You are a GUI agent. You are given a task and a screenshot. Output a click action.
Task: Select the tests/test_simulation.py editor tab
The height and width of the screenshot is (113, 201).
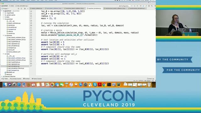(95, 8)
